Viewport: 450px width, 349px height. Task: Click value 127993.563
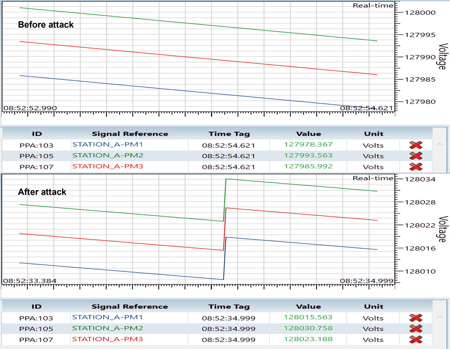[x=308, y=156]
